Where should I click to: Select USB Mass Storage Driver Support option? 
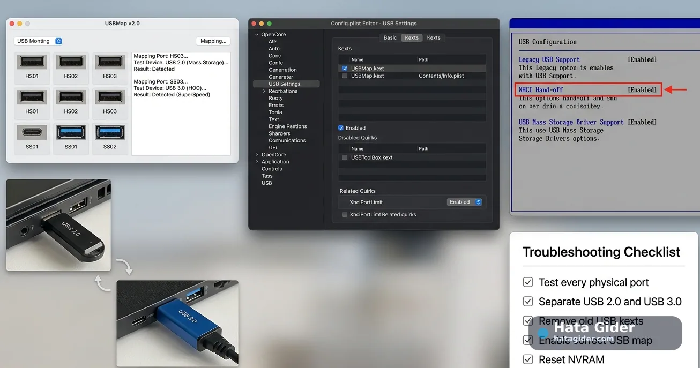pos(571,122)
